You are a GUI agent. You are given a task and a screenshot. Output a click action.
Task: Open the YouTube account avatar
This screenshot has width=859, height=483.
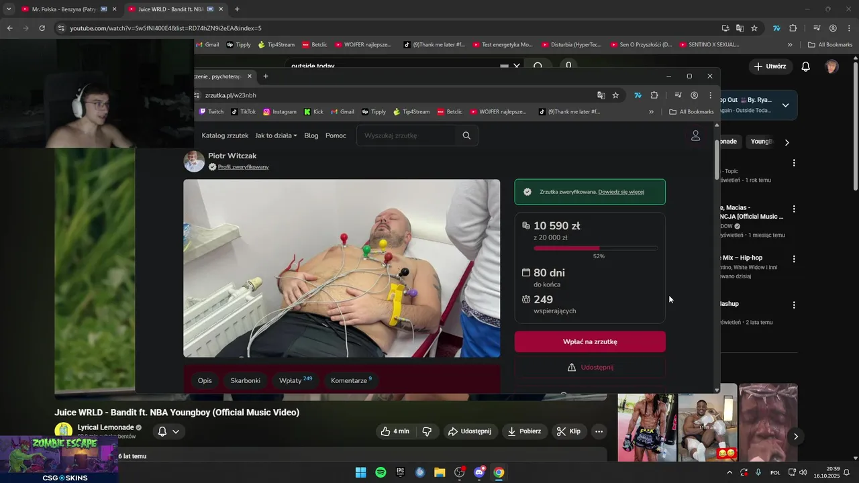(x=831, y=66)
